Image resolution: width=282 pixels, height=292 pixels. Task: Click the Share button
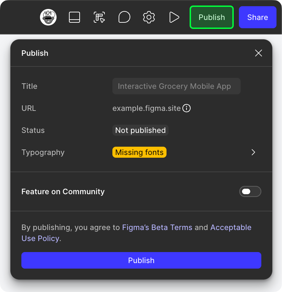tap(258, 17)
